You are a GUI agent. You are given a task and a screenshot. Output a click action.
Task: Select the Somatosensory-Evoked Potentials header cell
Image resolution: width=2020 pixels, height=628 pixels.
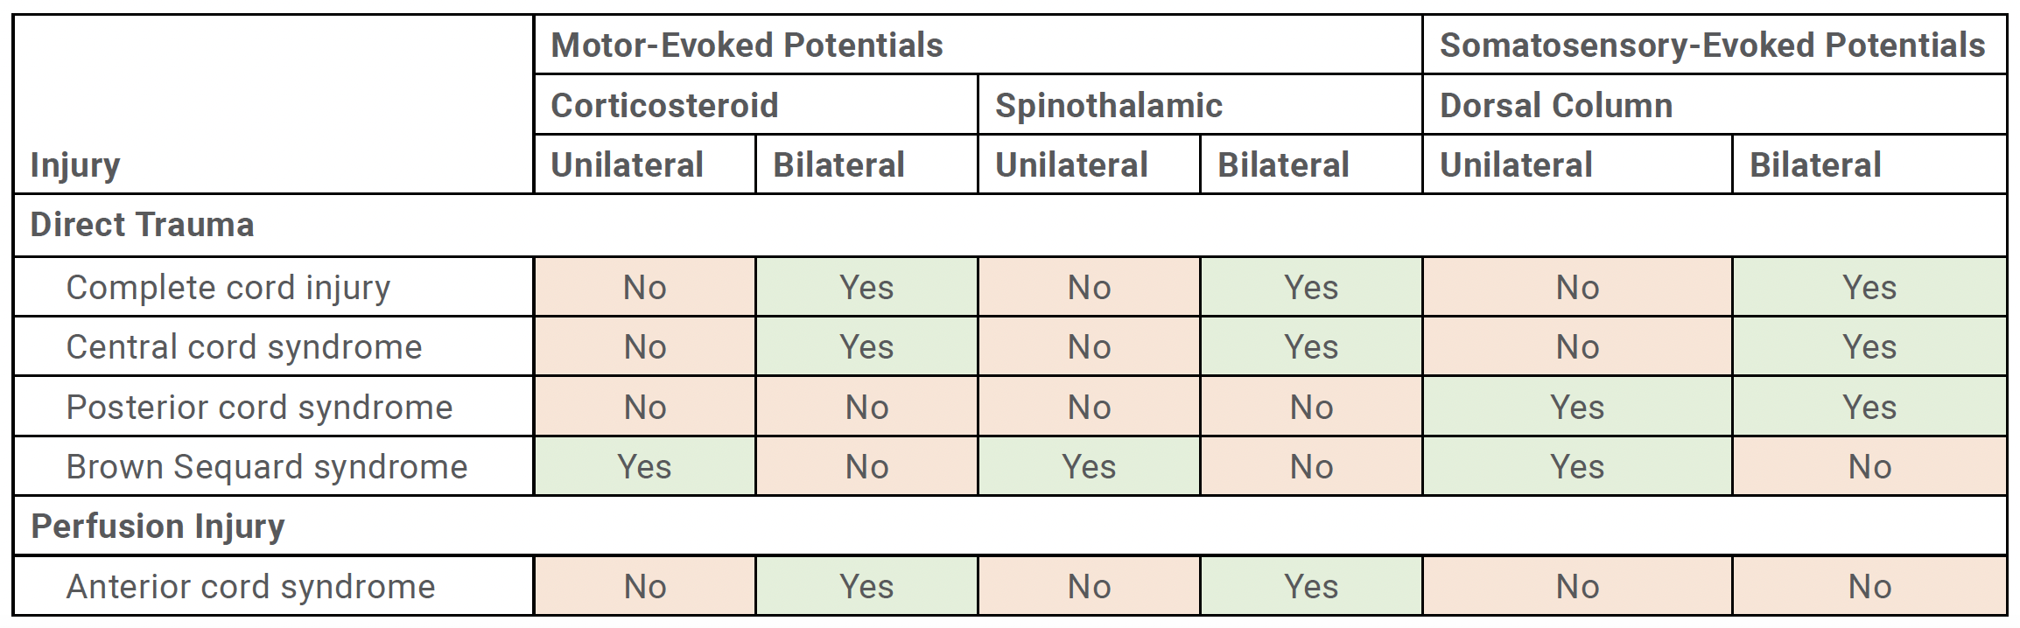pyautogui.click(x=1714, y=45)
